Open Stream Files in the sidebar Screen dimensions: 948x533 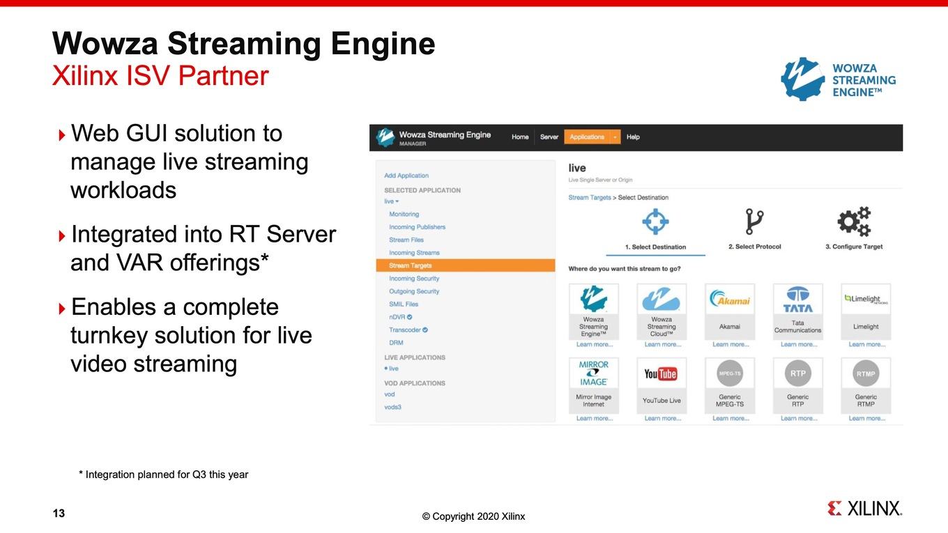pyautogui.click(x=406, y=240)
